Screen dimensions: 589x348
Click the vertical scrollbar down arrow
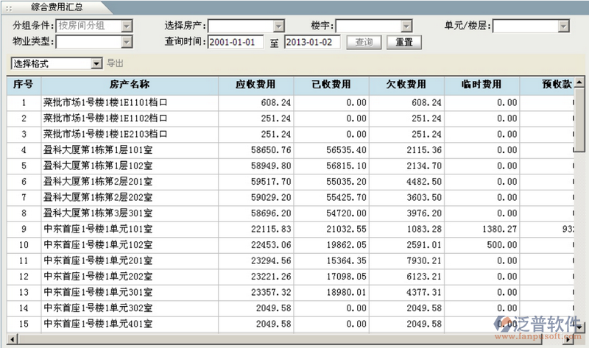(581, 327)
